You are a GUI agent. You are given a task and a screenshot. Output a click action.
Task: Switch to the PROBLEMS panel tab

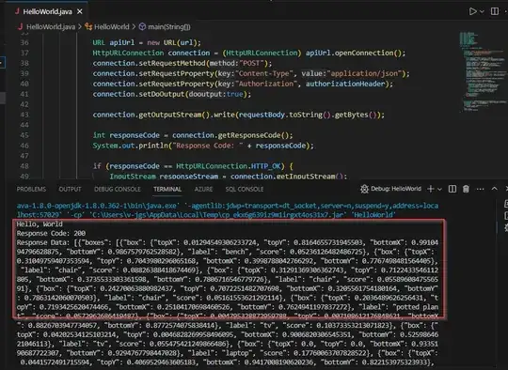coord(31,189)
